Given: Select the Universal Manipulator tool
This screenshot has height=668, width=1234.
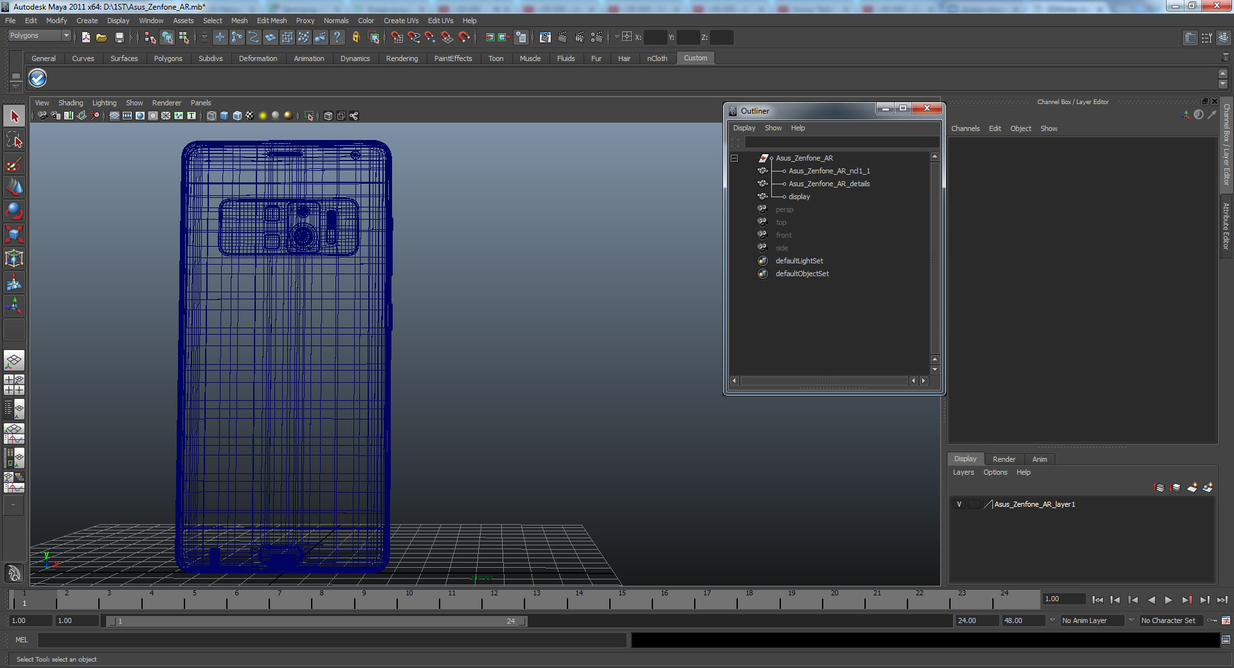Looking at the screenshot, I should tap(14, 258).
